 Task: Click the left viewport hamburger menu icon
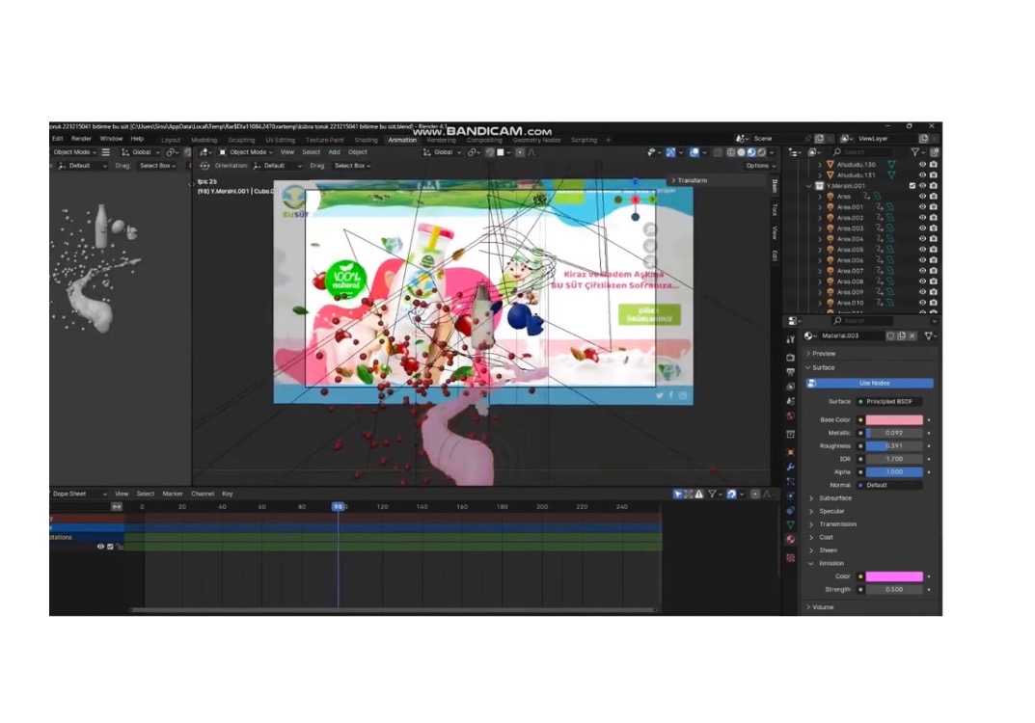pos(105,152)
